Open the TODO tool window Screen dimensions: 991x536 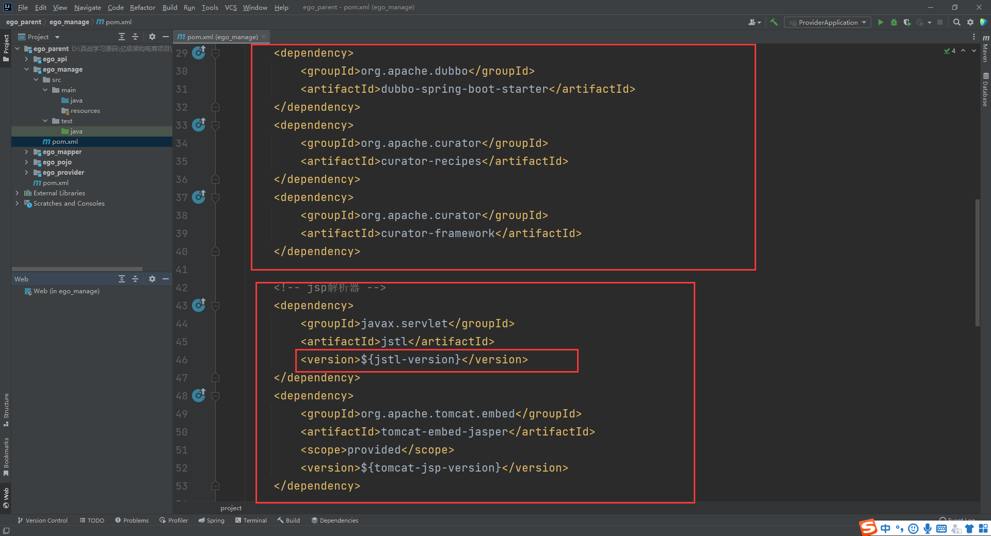click(x=92, y=520)
